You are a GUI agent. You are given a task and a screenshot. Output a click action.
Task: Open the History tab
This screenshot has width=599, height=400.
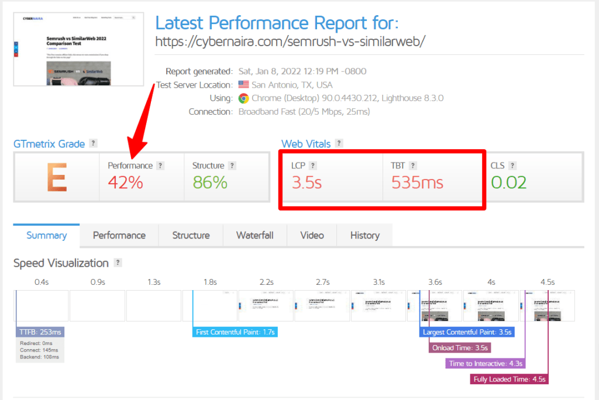click(365, 235)
